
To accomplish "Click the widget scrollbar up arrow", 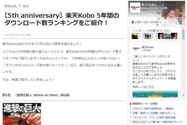I will tap(183, 28).
